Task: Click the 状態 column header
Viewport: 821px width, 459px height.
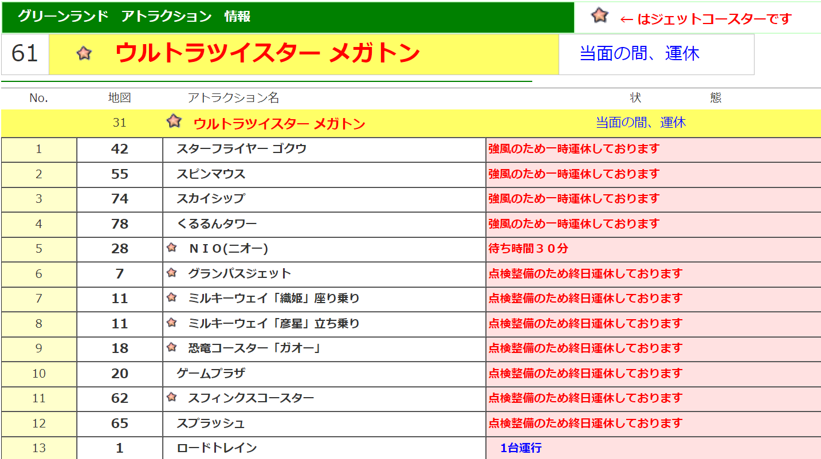Action: click(675, 98)
